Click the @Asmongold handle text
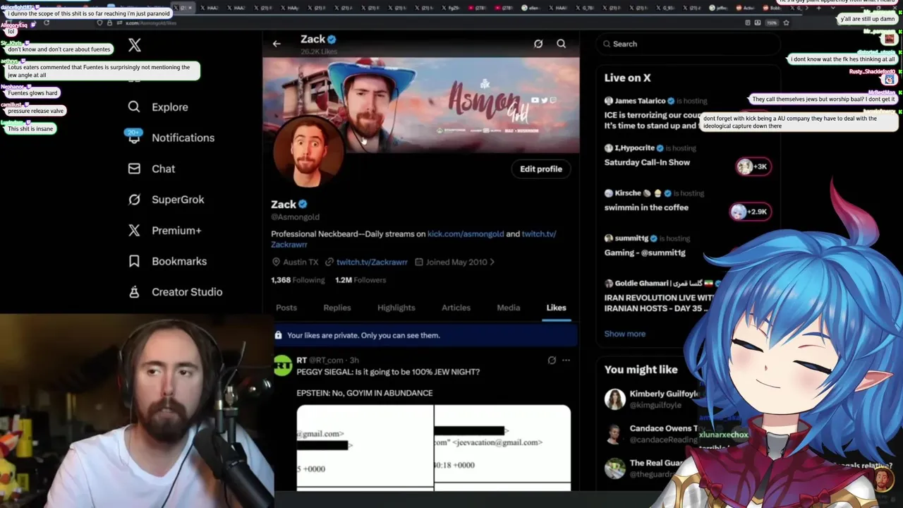 pos(295,217)
